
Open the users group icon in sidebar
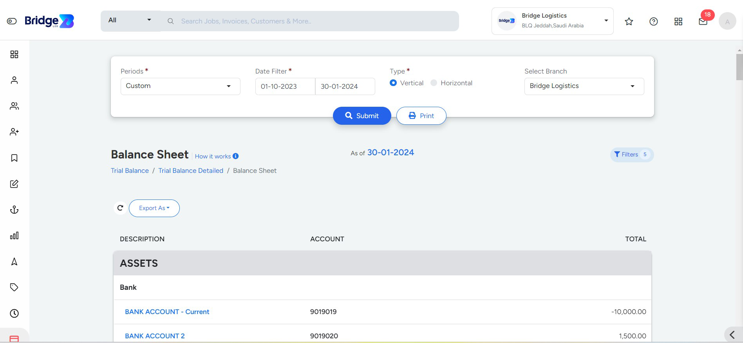pos(14,106)
